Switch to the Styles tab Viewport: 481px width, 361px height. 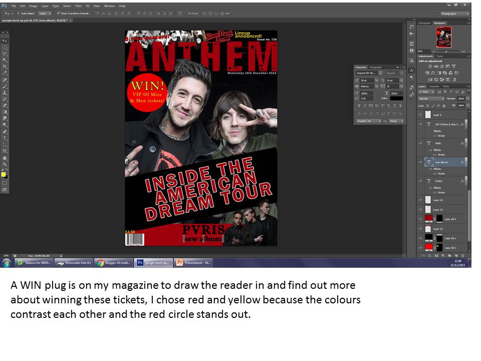439,56
